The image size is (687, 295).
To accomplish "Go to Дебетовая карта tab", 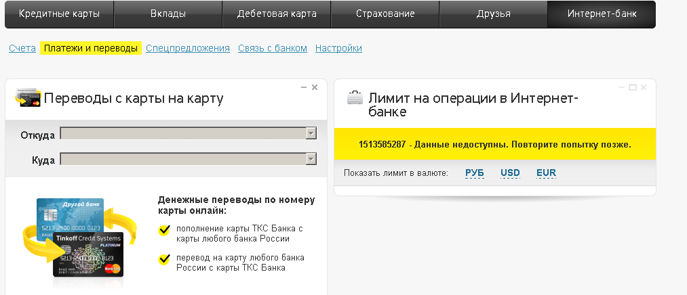I will tap(277, 14).
